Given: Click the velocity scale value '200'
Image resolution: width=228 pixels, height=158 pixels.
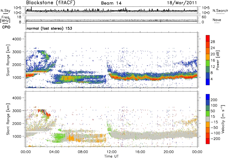Looking at the screenshot, I should click(x=214, y=100).
